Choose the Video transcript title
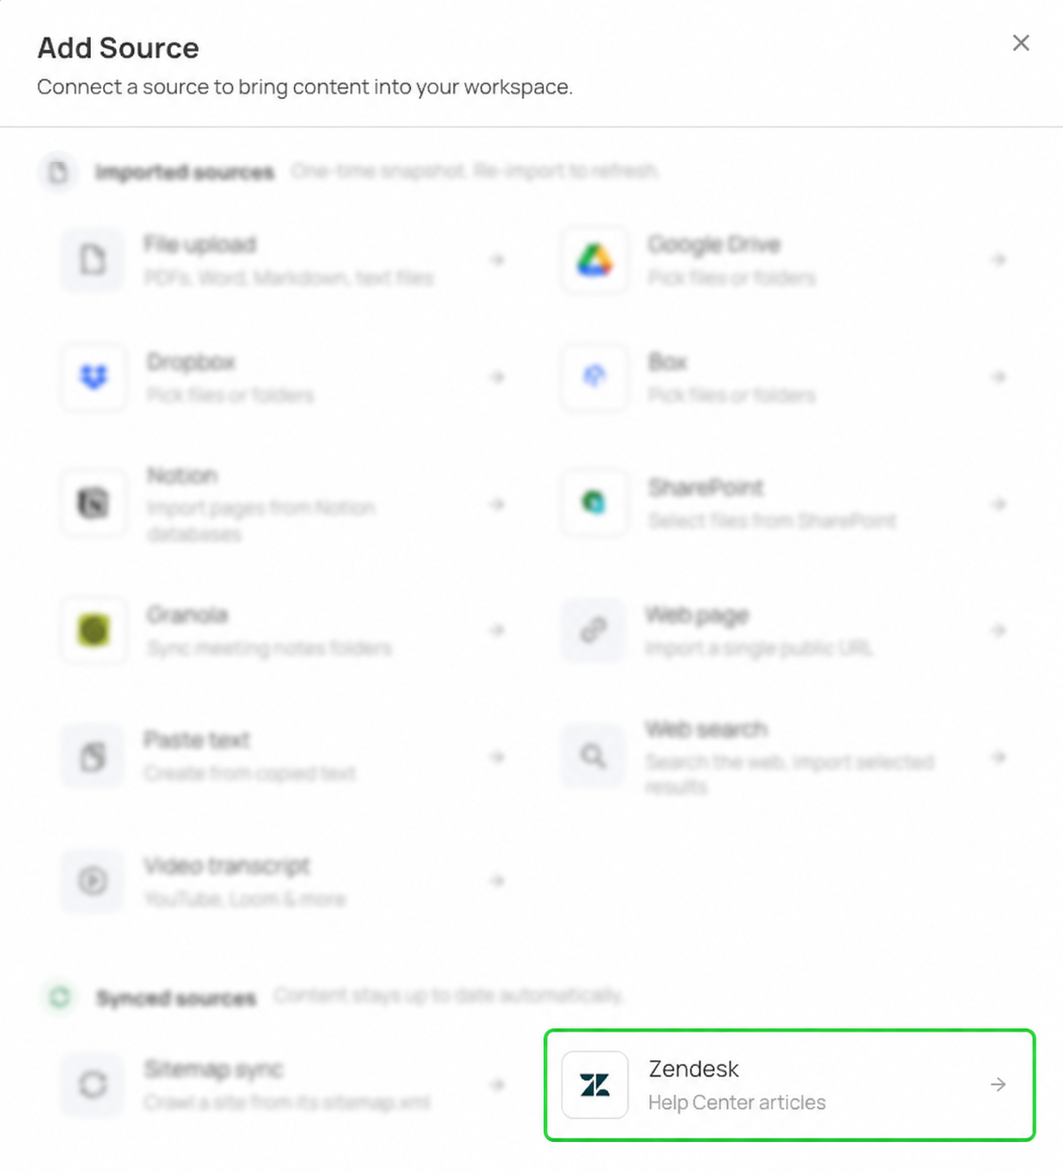This screenshot has height=1173, width=1063. 227,866
